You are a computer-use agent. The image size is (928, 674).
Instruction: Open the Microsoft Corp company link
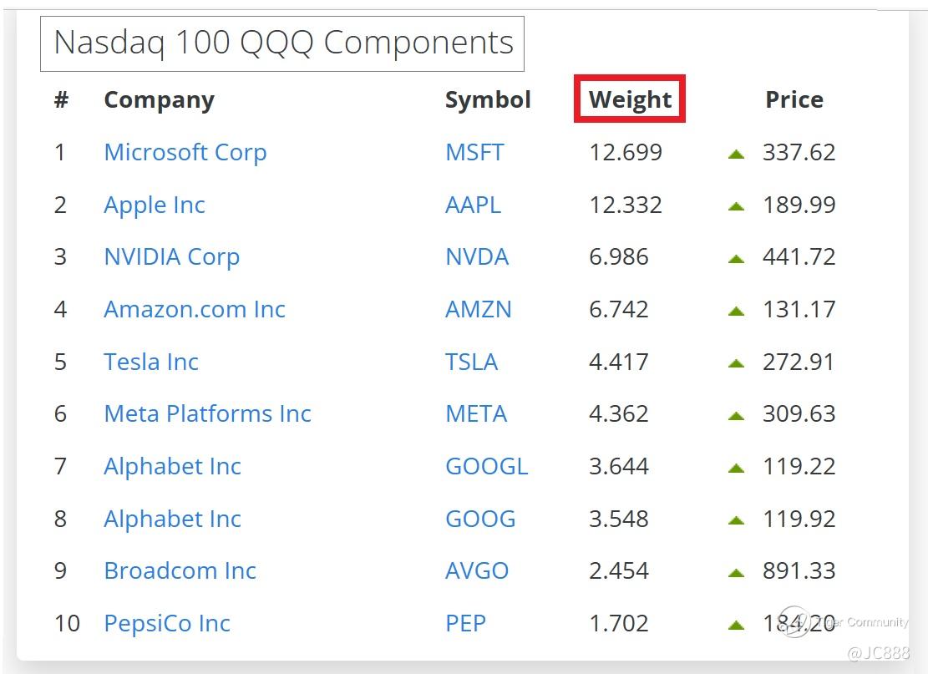tap(185, 152)
